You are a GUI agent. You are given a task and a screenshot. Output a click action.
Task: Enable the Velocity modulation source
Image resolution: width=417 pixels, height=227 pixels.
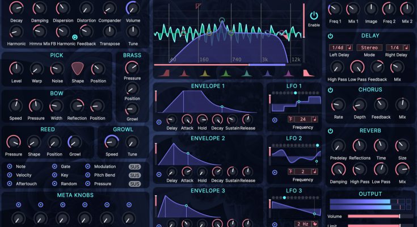coord(10,175)
